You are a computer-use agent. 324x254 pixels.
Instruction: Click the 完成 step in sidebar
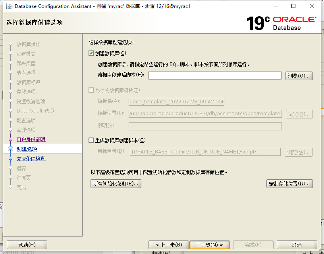21,187
